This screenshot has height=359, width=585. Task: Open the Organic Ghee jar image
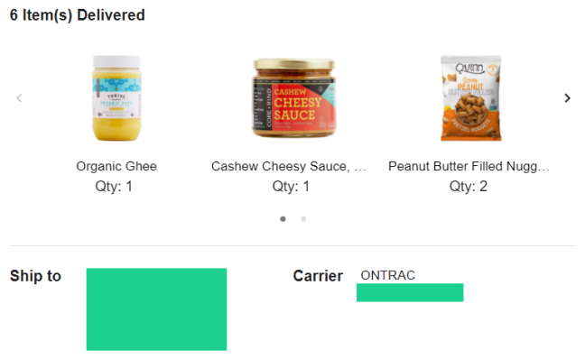[x=116, y=98]
